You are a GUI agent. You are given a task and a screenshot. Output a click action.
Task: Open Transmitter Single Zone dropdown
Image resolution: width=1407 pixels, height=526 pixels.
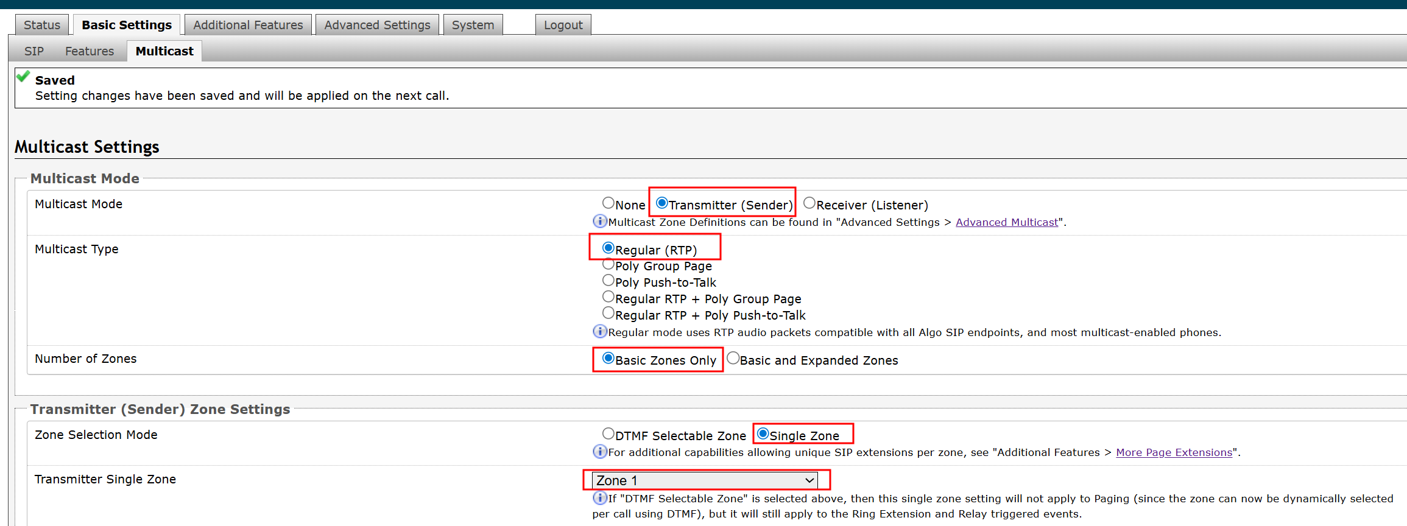point(705,480)
